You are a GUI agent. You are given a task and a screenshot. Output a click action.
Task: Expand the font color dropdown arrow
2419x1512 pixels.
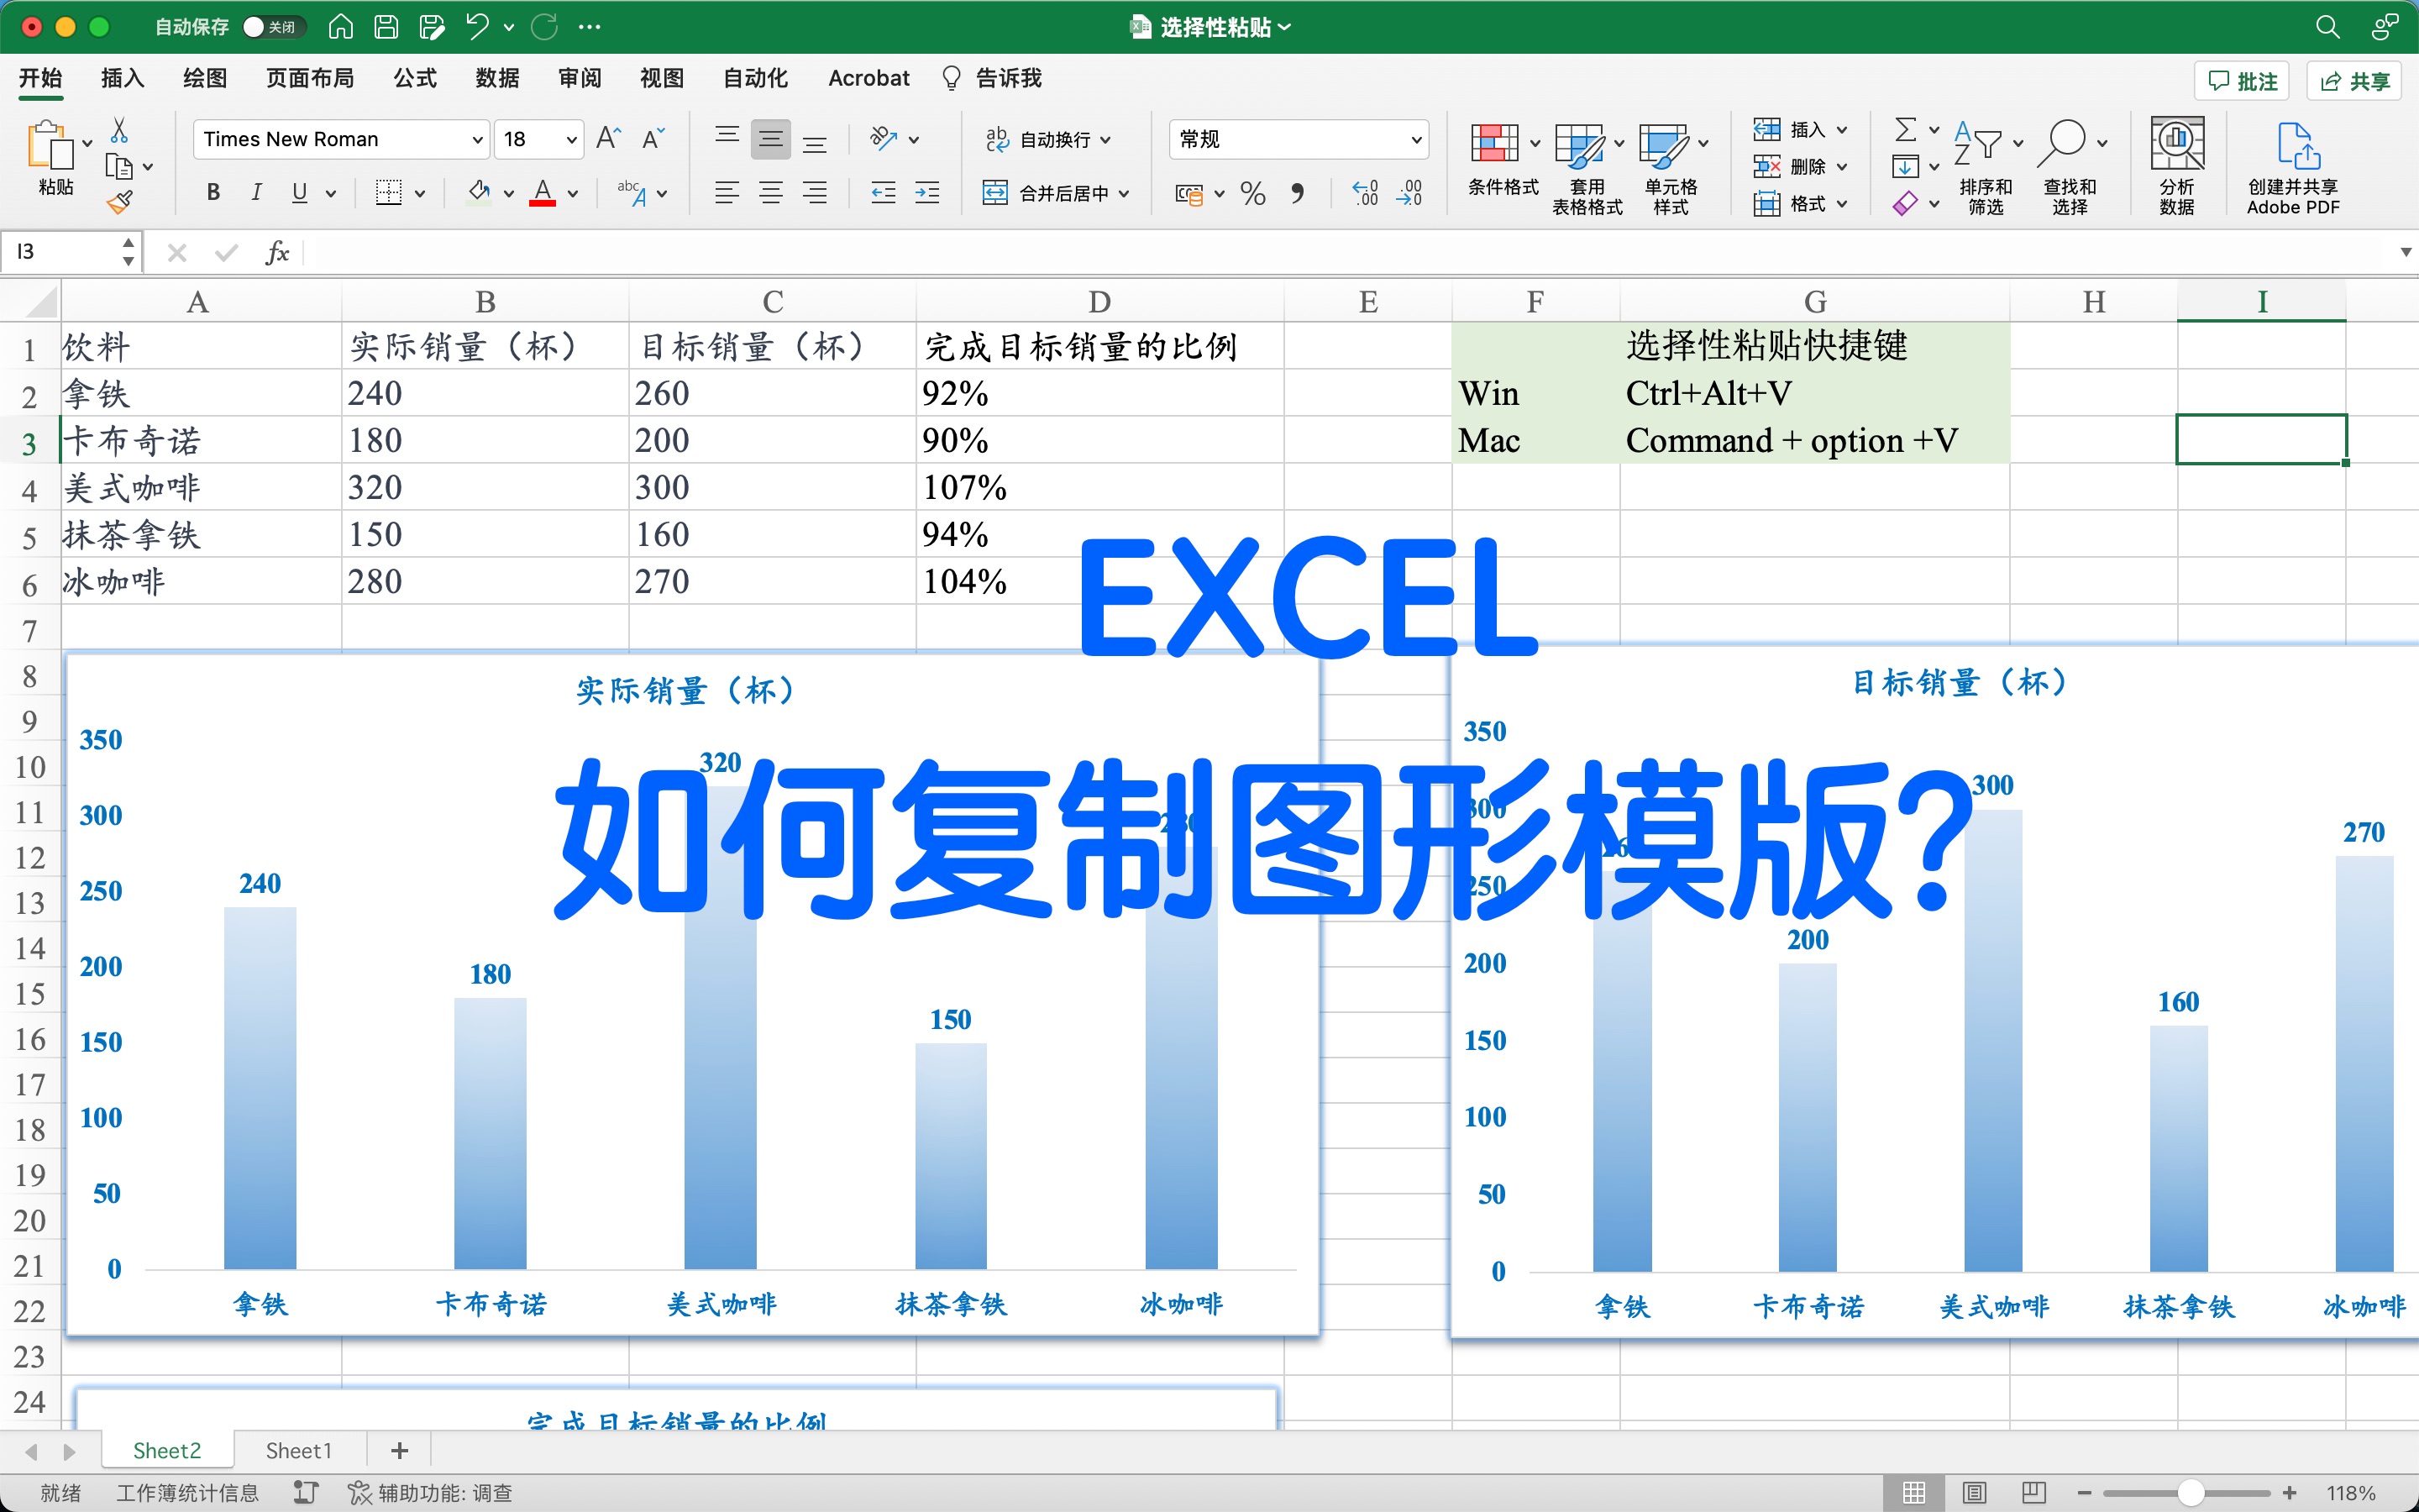point(573,194)
